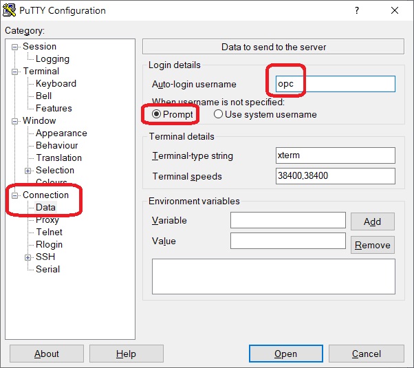Image resolution: width=414 pixels, height=368 pixels.
Task: Click the Remove environment variable button
Action: click(373, 245)
